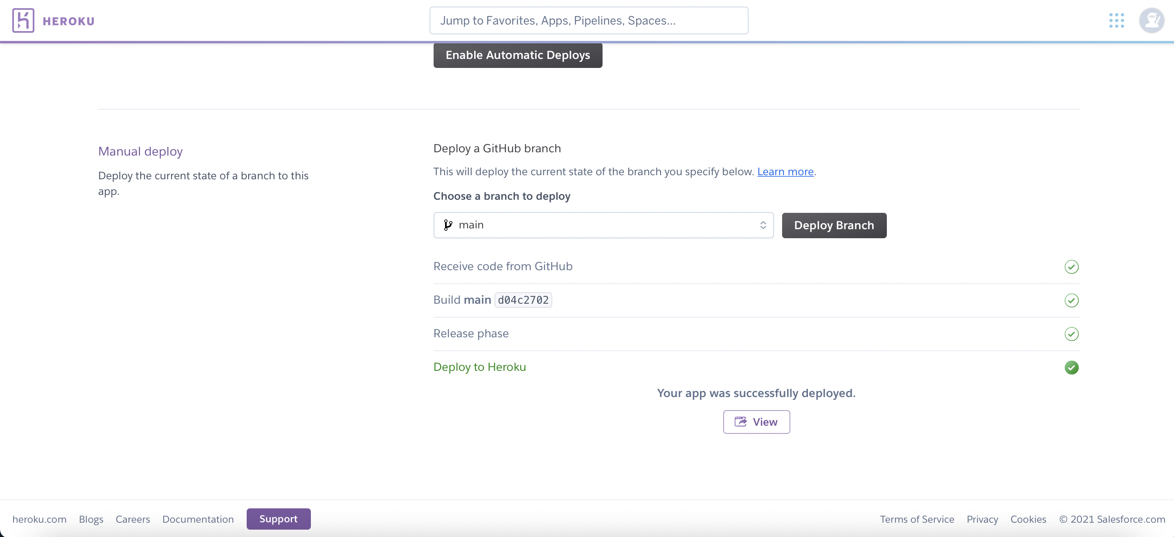Open Documentation footer link

click(198, 519)
